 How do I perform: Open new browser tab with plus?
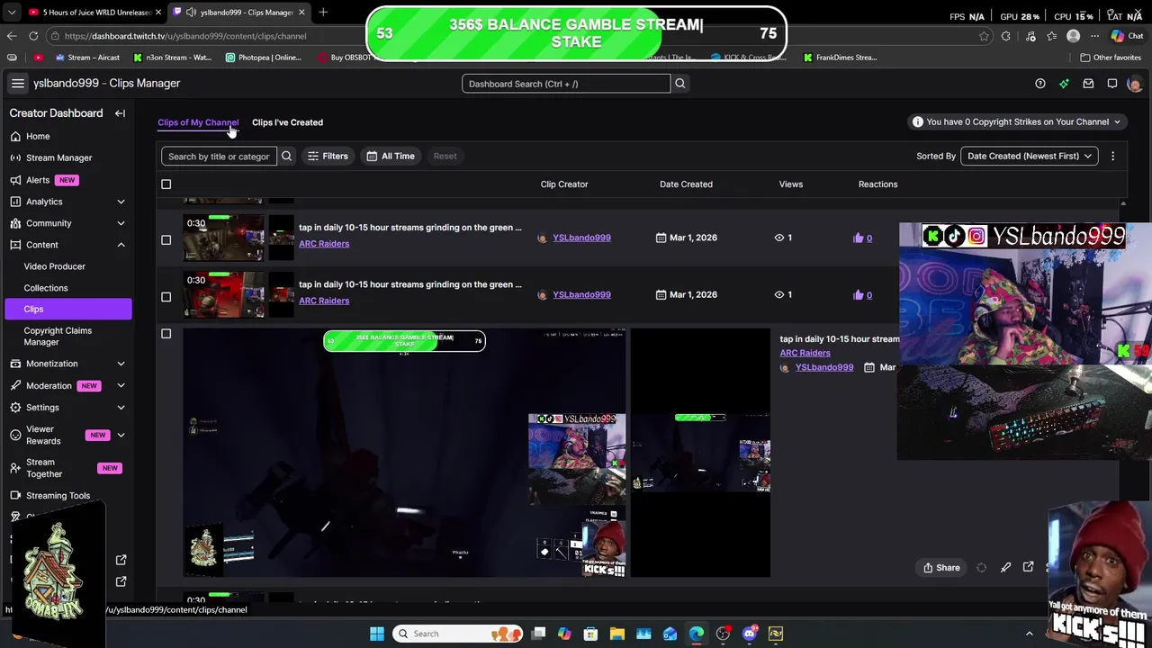[323, 12]
